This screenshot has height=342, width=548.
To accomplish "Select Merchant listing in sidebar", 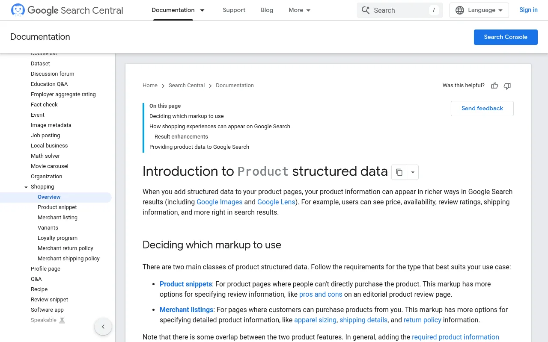I will (57, 218).
